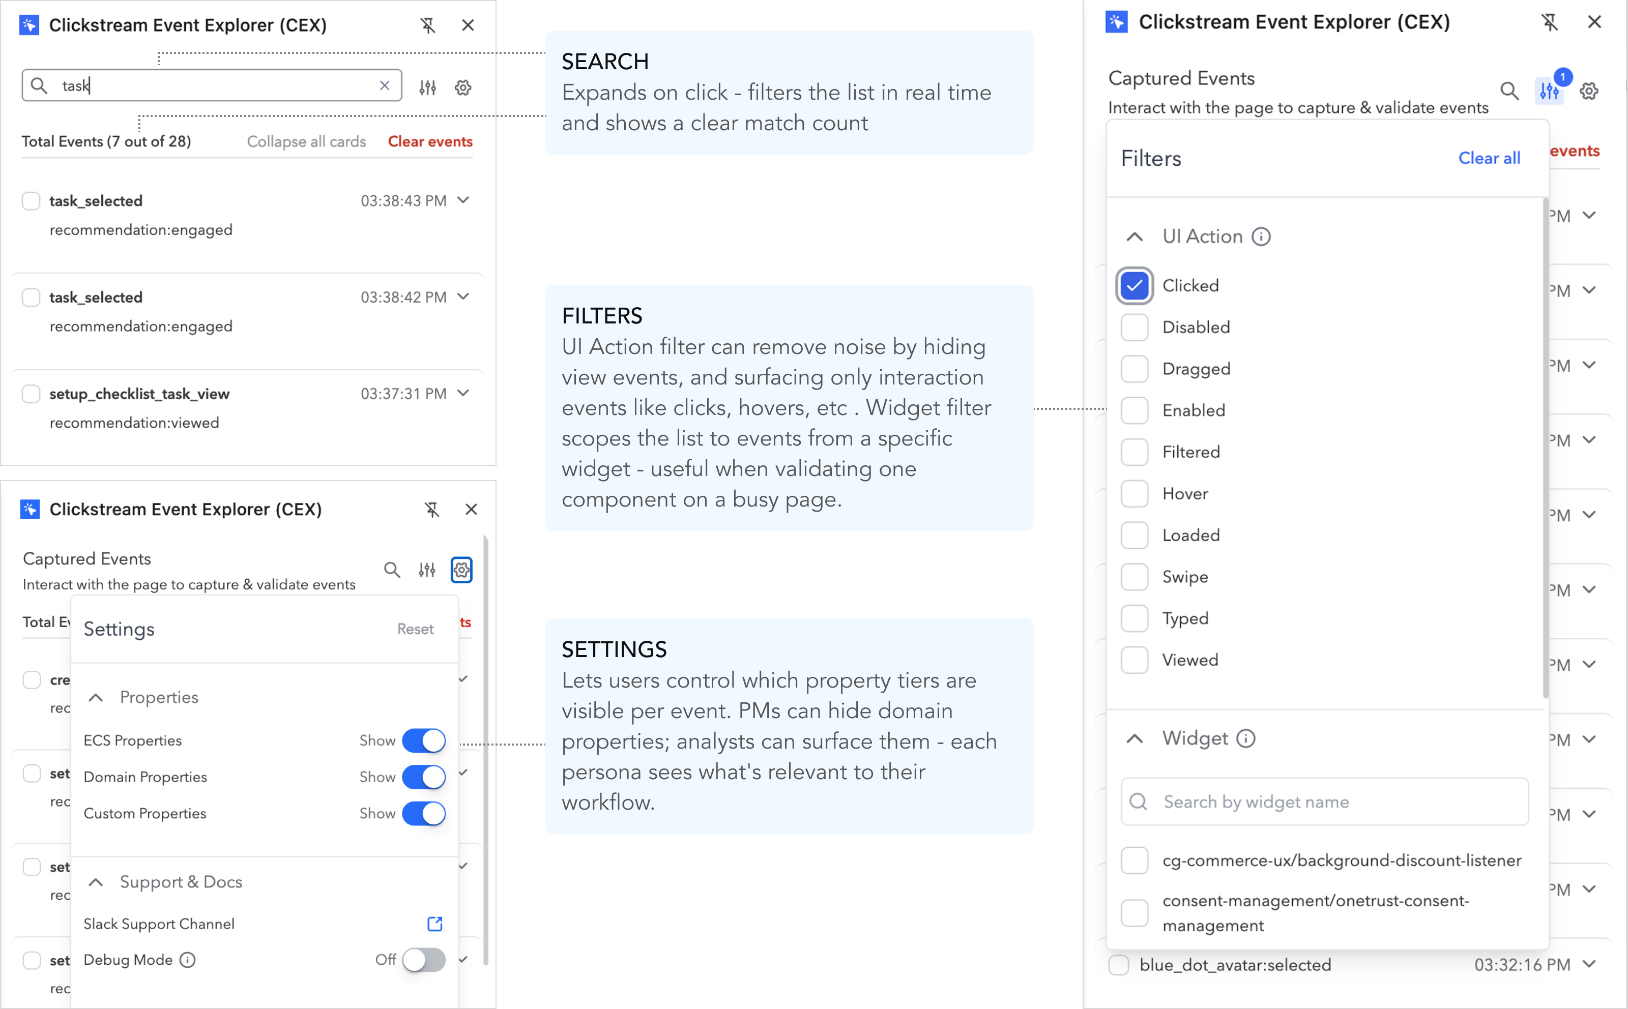1628x1009 pixels.
Task: Close the top-left CEX panel
Action: pos(468,25)
